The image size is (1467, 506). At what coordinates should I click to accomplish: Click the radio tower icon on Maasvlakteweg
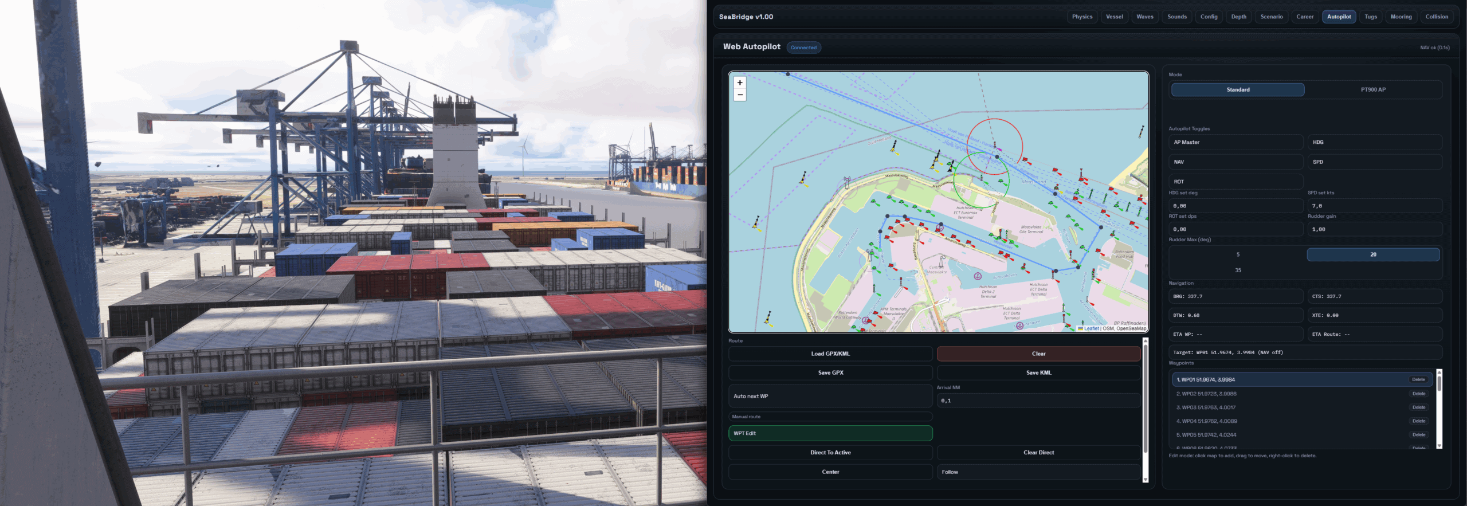click(x=847, y=183)
